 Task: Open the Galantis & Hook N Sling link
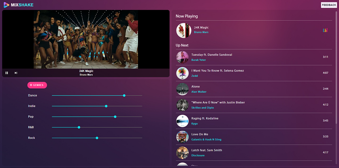click(206, 140)
